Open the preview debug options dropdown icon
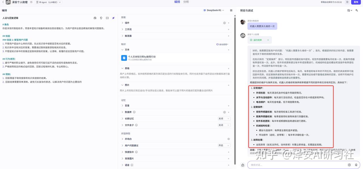Viewport: 363px width, 169px height. coord(350,10)
